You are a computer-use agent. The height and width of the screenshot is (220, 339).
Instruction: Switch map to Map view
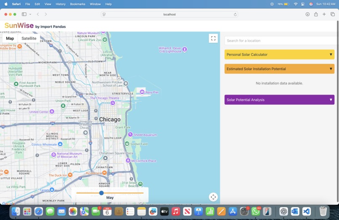[10, 38]
